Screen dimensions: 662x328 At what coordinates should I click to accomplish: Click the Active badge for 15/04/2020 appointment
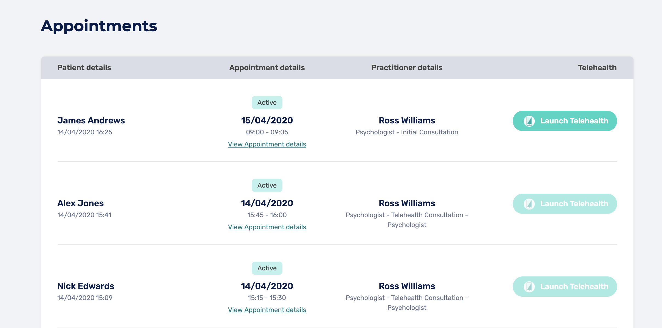pos(267,103)
